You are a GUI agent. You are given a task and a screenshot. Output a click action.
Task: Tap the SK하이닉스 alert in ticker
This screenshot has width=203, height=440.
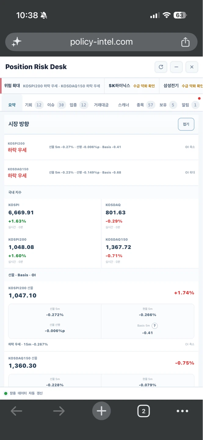tap(132, 86)
